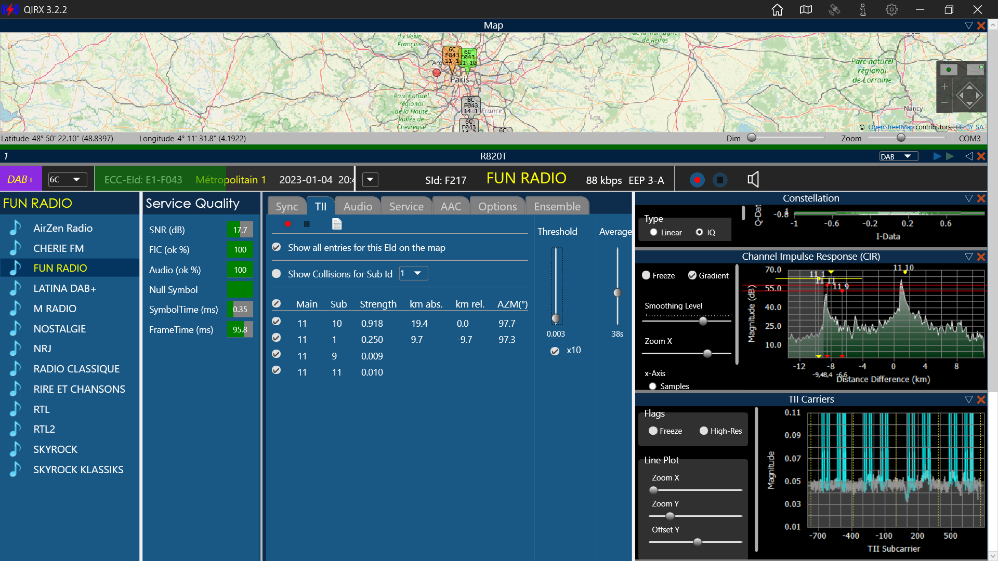This screenshot has height=561, width=998.
Task: Select NOSTALGIE service
Action: (x=70, y=329)
